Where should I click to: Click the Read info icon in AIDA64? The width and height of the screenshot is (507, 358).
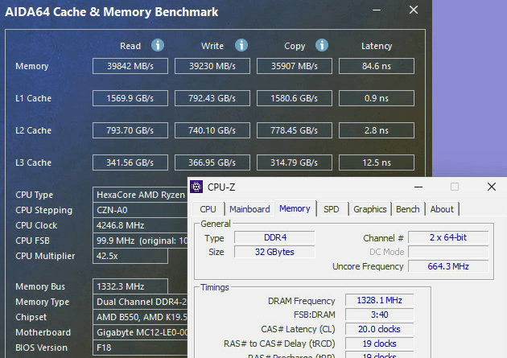tap(158, 45)
